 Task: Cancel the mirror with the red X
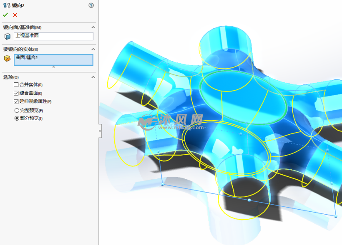click(x=15, y=15)
